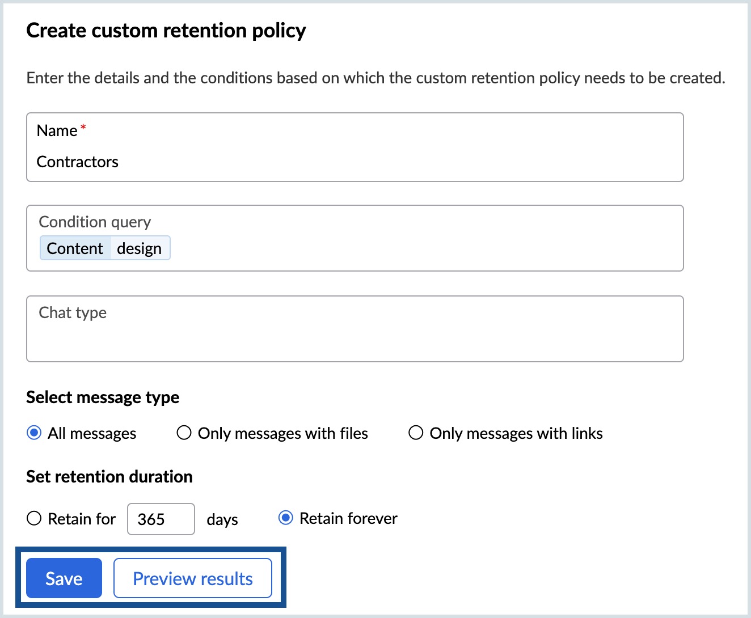Place cursor in the Contractors name text
This screenshot has height=618, width=751.
click(77, 162)
